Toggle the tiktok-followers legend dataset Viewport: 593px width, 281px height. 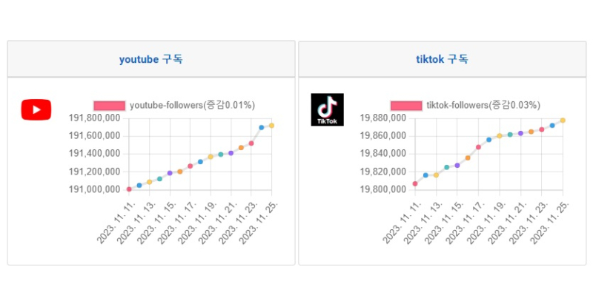pos(466,106)
